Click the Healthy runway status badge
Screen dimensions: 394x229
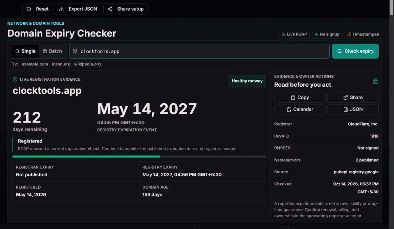[x=247, y=81]
